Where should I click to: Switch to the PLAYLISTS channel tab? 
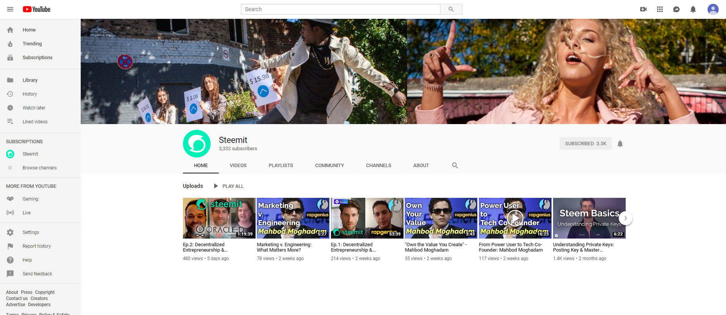pyautogui.click(x=281, y=166)
